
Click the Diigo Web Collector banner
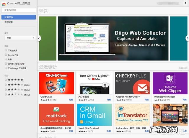113,38
